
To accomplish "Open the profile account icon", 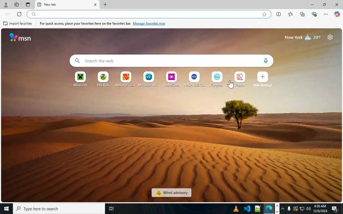I will (6, 5).
